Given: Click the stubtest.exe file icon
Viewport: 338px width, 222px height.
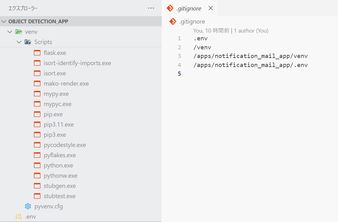Looking at the screenshot, I should [x=37, y=196].
